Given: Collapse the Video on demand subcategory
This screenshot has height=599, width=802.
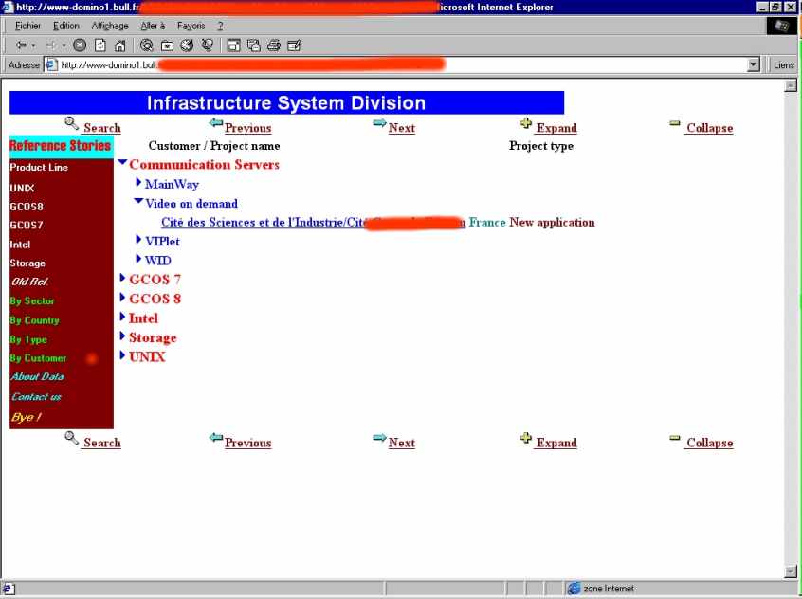Looking at the screenshot, I should [138, 201].
